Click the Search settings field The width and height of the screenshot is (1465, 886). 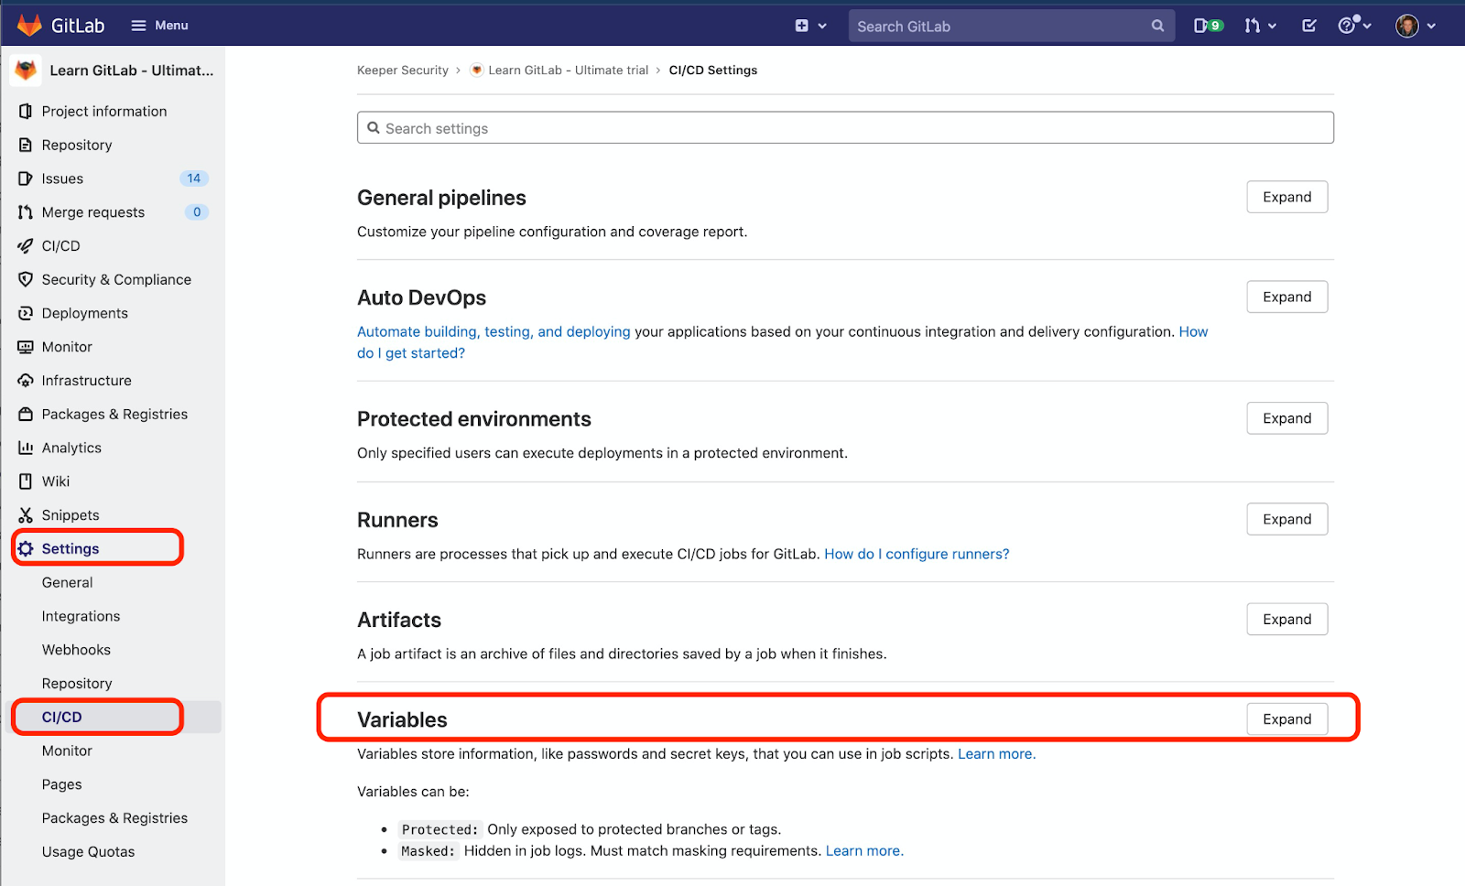click(x=844, y=127)
